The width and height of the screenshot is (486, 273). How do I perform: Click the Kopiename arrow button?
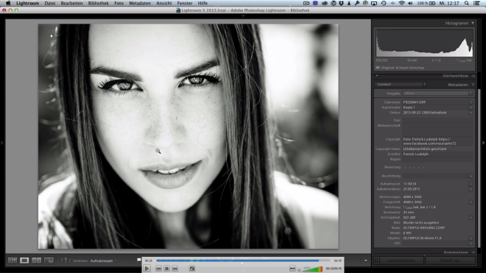[x=471, y=107]
